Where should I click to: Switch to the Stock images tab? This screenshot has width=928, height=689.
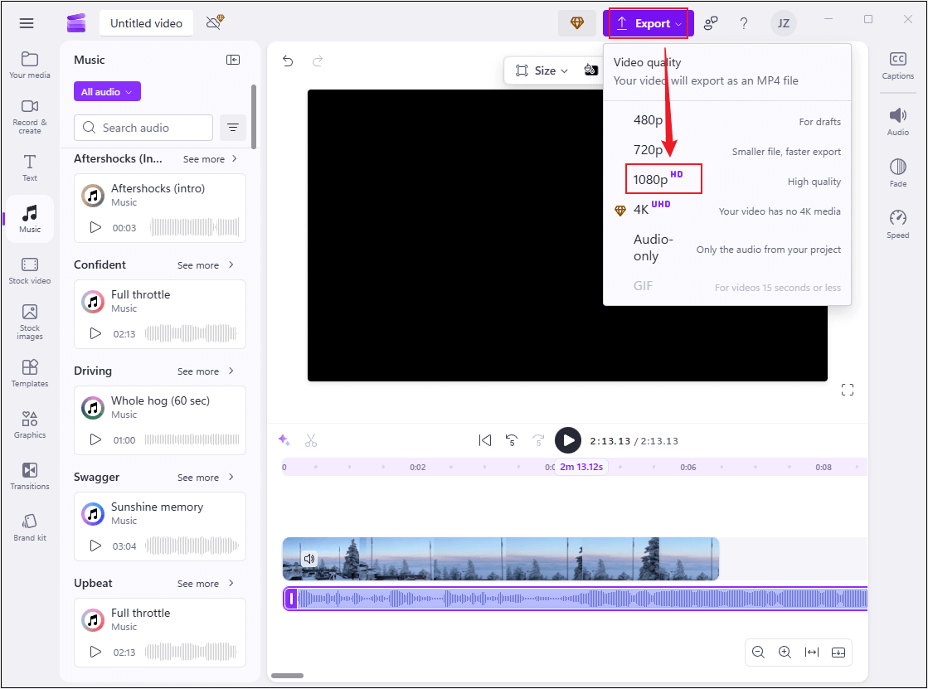(29, 322)
